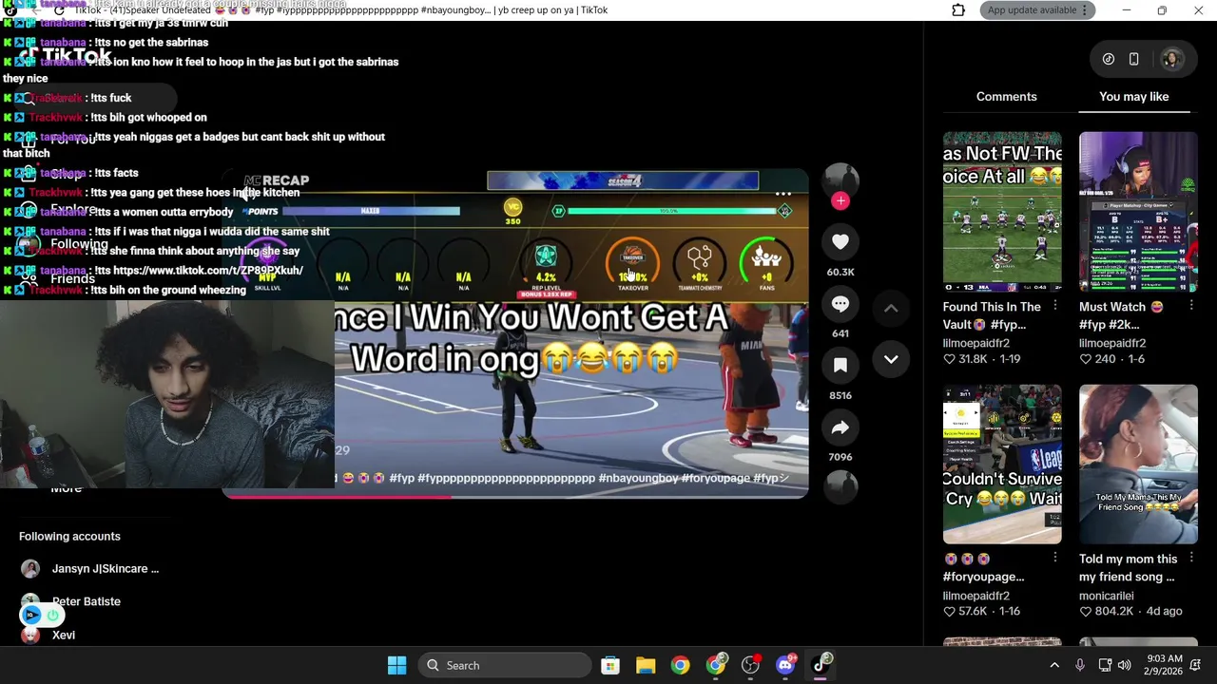Viewport: 1217px width, 684px height.
Task: Open the 'Told my mom this' video thumbnail
Action: [1138, 465]
